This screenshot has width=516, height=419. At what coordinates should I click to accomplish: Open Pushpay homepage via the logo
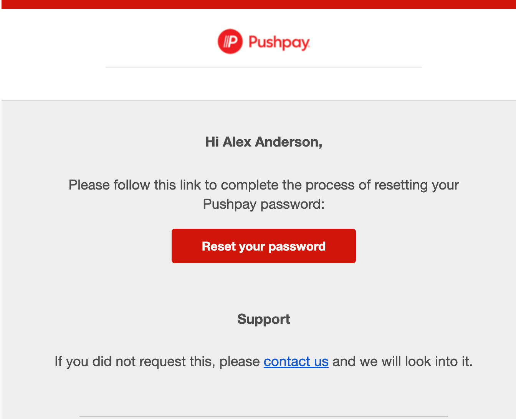click(x=263, y=41)
